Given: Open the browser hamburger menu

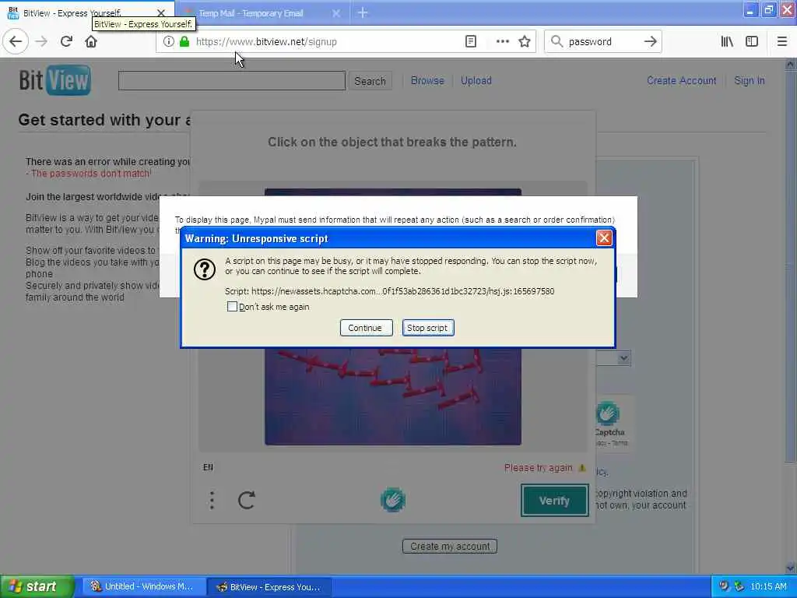Looking at the screenshot, I should pyautogui.click(x=782, y=42).
